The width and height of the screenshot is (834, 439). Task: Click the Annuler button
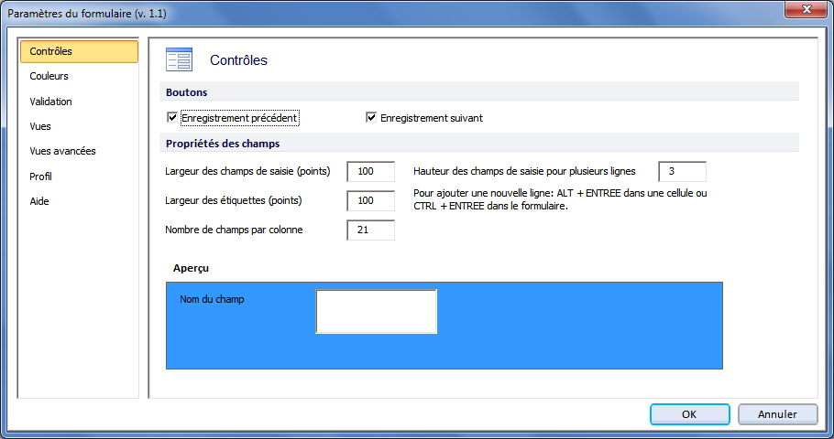click(777, 414)
